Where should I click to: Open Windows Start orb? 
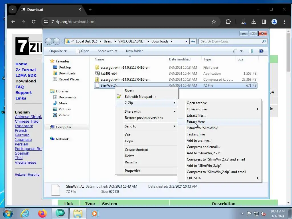point(8,213)
